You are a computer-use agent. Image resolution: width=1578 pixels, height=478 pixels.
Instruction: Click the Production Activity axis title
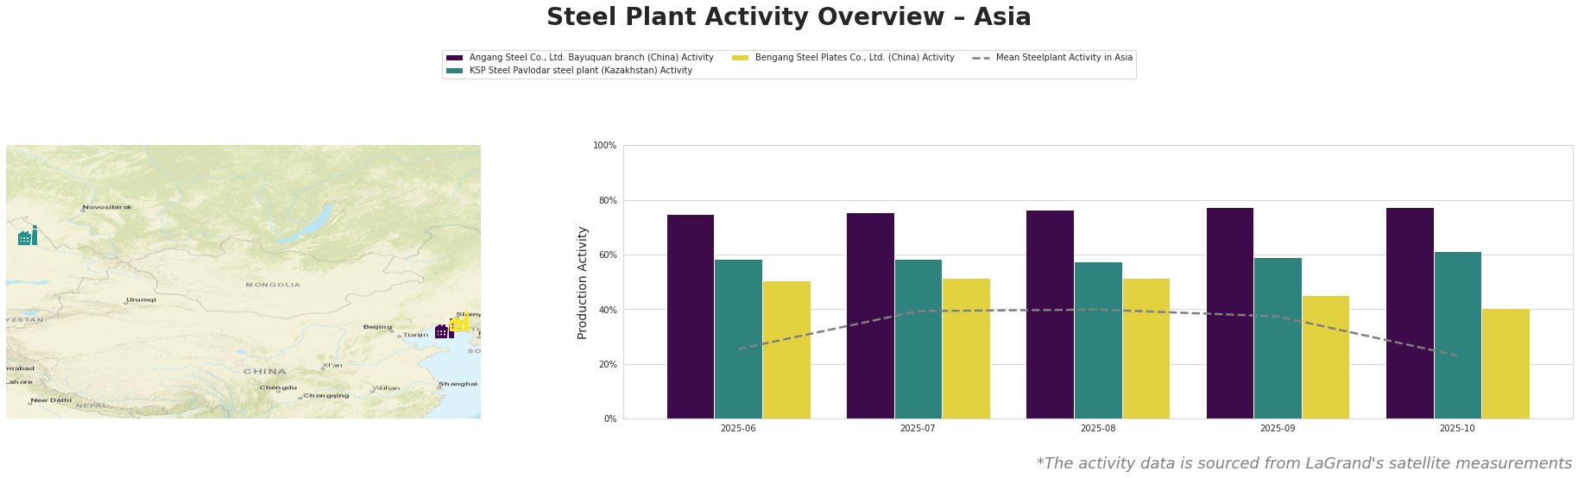pos(583,282)
